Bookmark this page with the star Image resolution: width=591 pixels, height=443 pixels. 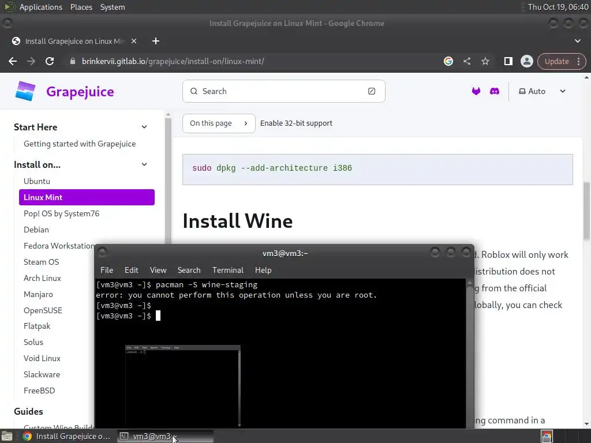(x=485, y=61)
